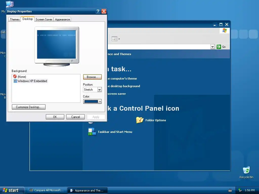Screen dimensions: 259x194
Task: Switch to the Themes tab
Action: pyautogui.click(x=15, y=19)
